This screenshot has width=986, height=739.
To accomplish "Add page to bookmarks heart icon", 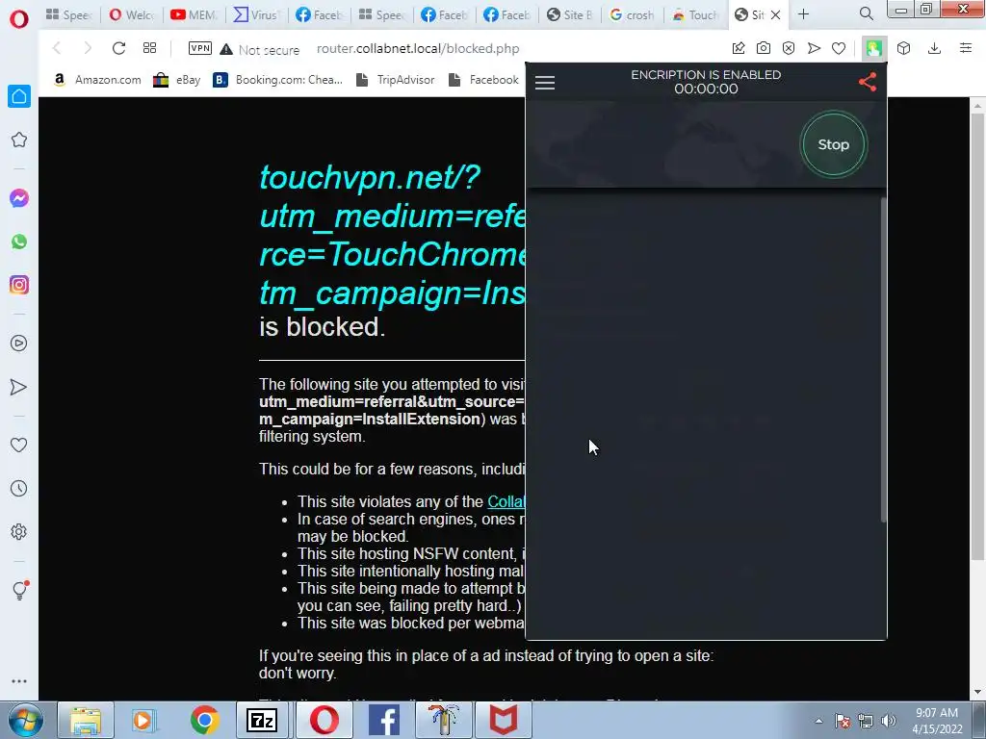I will point(839,48).
